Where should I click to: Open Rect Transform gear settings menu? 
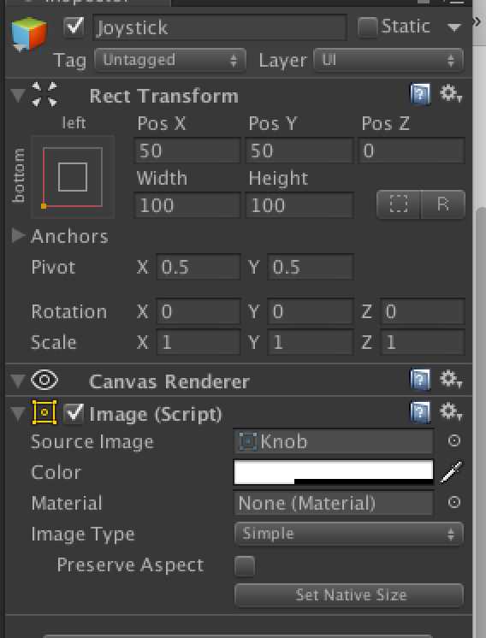[451, 94]
